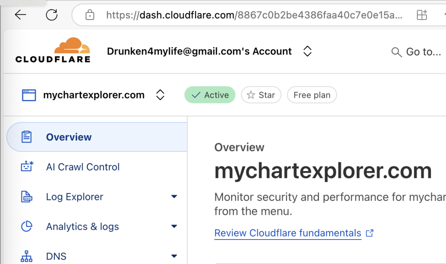Viewport: 446px width, 264px height.
Task: Click the Log Explorer document icon
Action: tap(27, 197)
